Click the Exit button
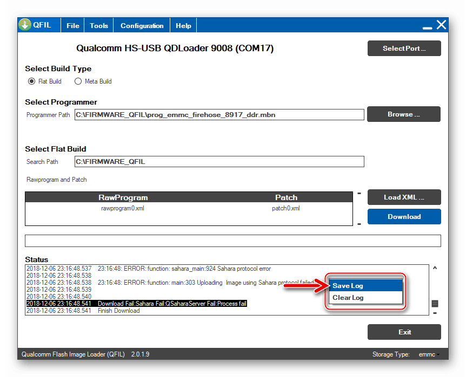 404,332
